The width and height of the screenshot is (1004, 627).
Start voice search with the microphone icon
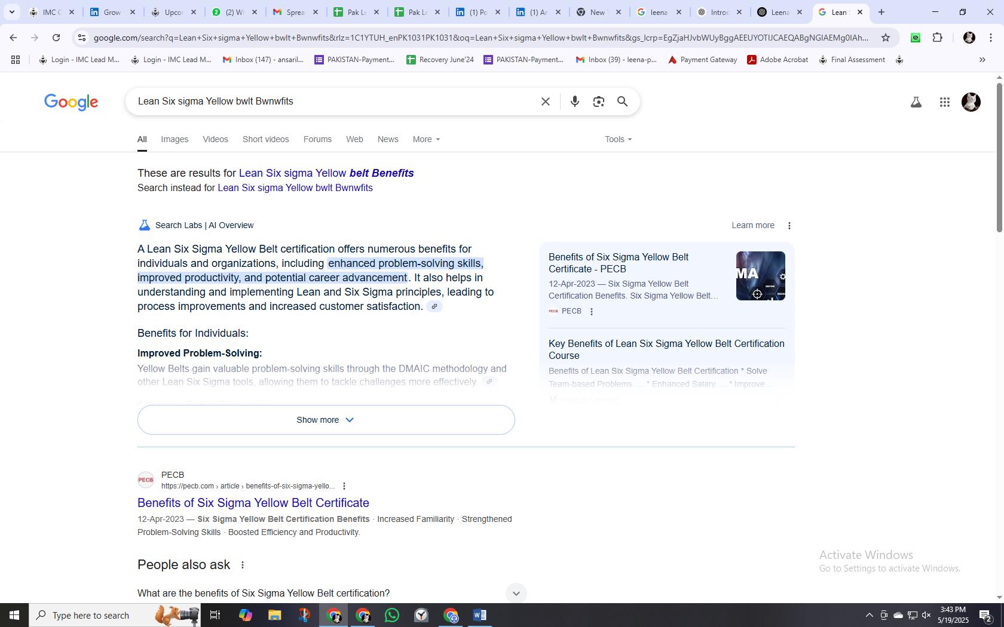click(574, 102)
